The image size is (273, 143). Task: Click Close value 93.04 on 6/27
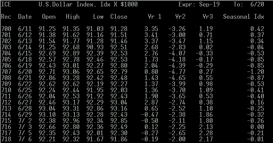click(x=119, y=102)
